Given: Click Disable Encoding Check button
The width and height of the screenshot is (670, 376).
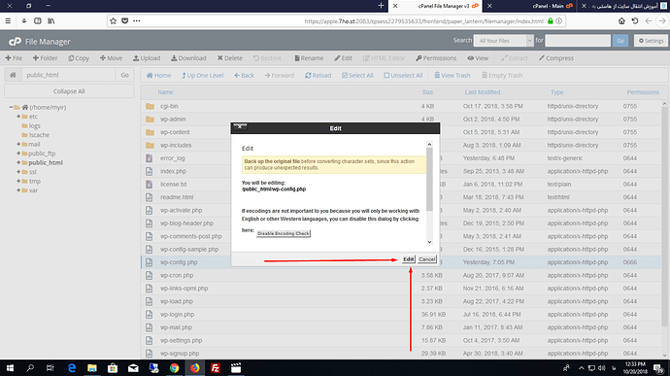Looking at the screenshot, I should point(284,233).
